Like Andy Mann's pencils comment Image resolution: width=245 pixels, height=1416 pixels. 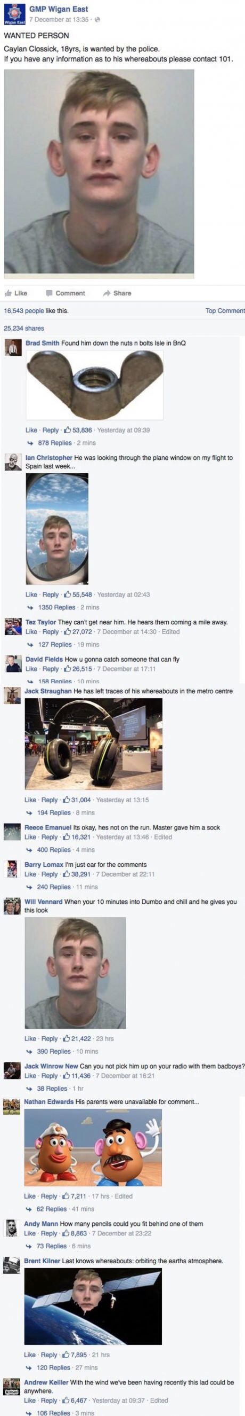tap(30, 1233)
